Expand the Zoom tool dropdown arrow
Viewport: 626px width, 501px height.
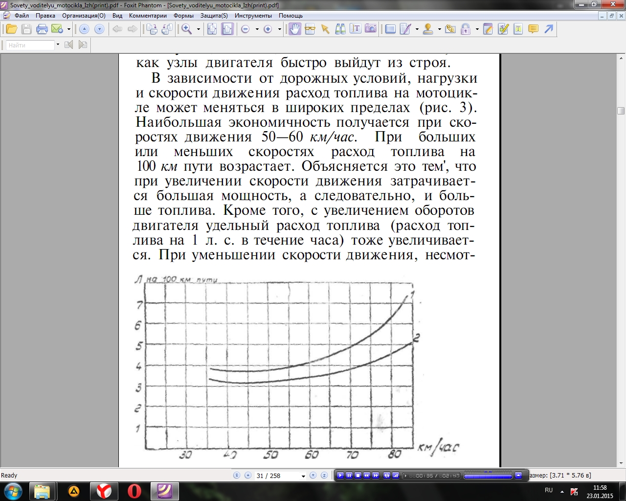click(198, 29)
